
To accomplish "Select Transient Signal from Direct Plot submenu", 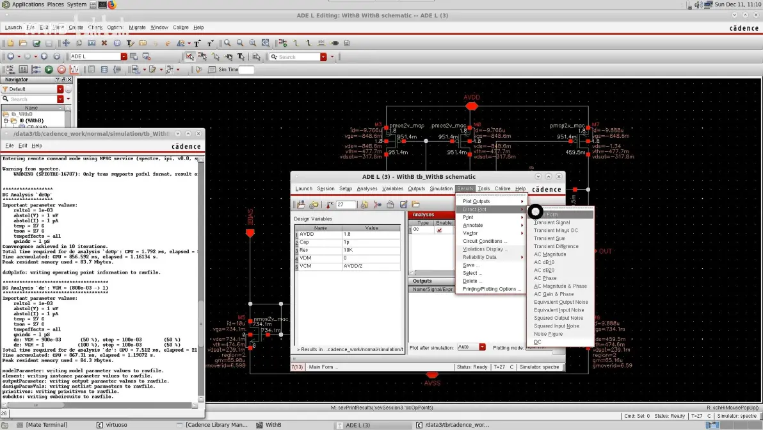I will [551, 222].
